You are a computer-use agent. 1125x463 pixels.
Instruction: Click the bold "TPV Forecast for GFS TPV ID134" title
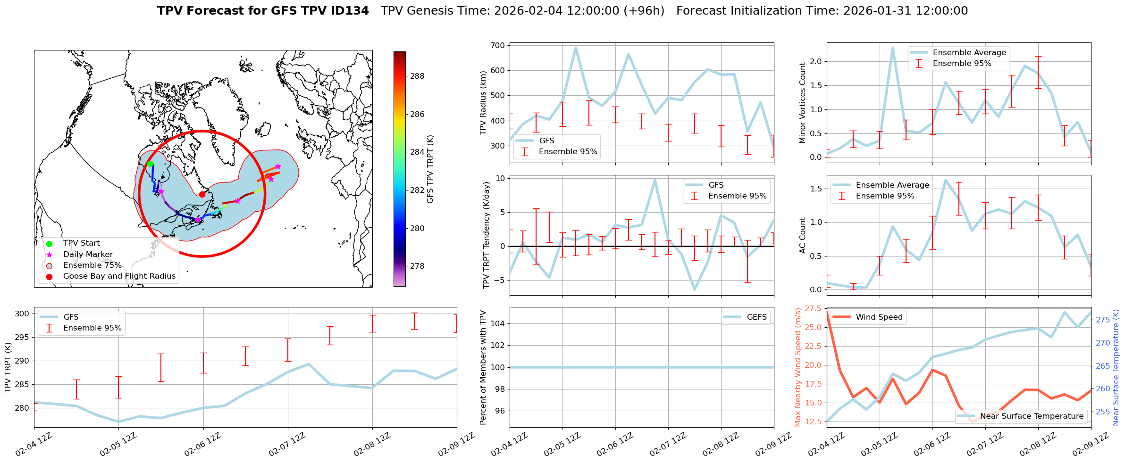(263, 11)
